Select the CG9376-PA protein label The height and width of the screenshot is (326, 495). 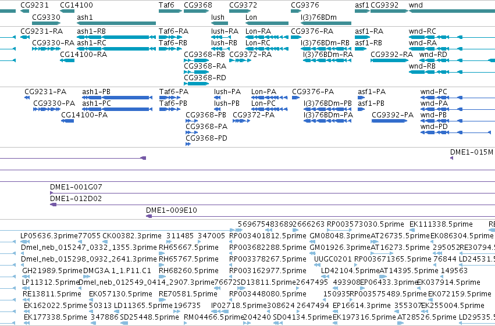coord(313,92)
